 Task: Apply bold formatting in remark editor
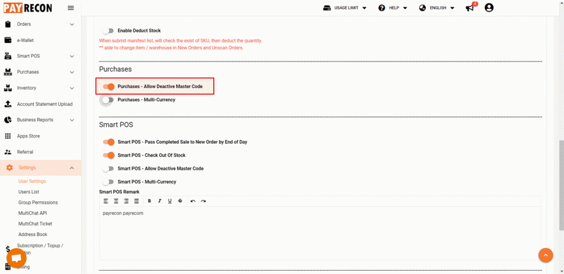150,201
